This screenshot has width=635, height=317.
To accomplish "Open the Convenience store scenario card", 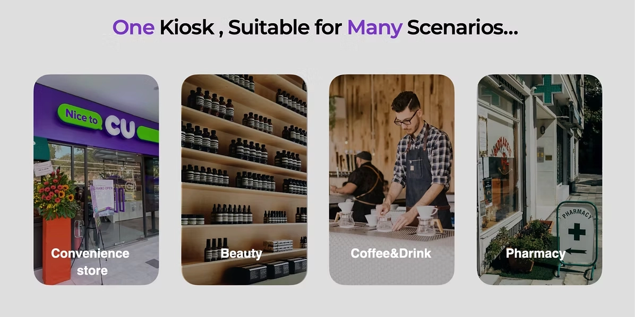I will [96, 180].
